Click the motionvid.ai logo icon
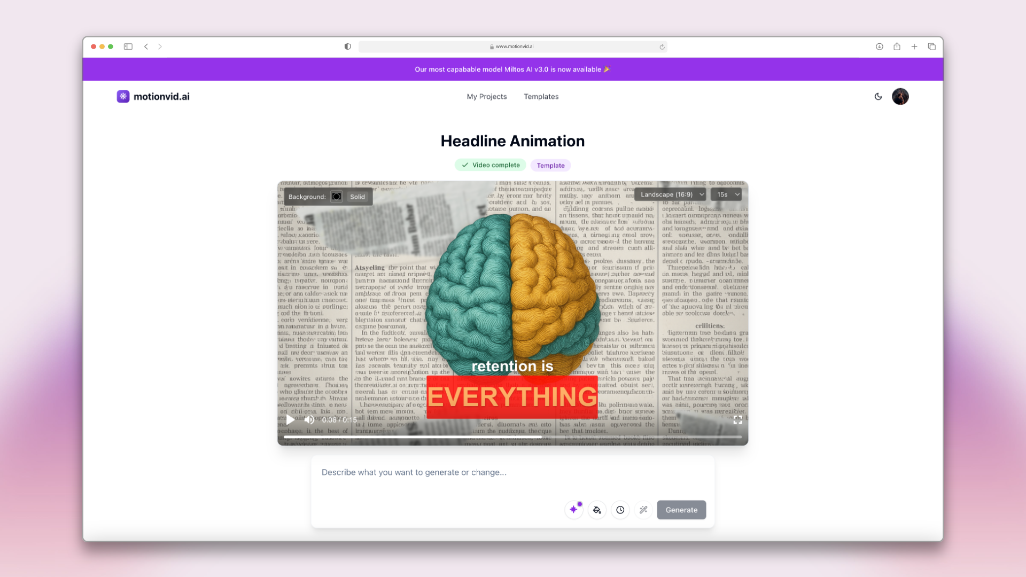 [123, 97]
